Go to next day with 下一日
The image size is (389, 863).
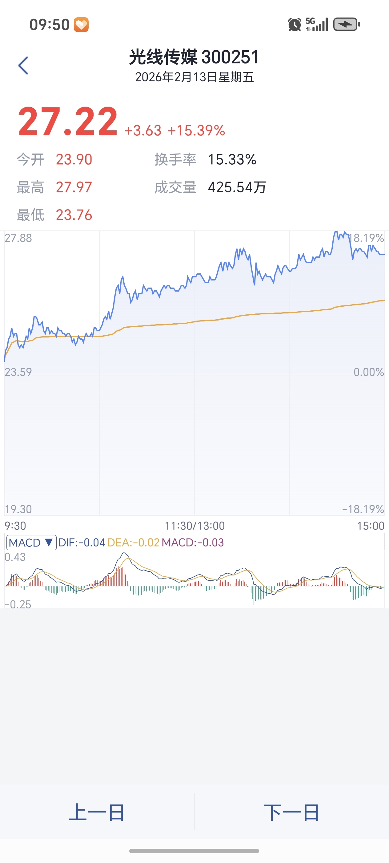tap(291, 812)
